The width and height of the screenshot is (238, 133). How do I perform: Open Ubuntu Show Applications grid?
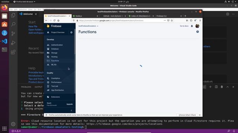tap(4, 129)
